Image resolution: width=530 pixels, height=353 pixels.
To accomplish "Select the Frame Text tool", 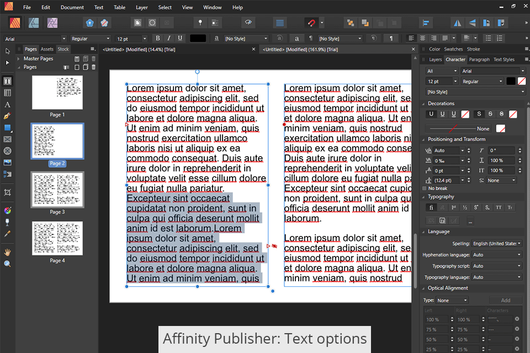I will (7, 81).
